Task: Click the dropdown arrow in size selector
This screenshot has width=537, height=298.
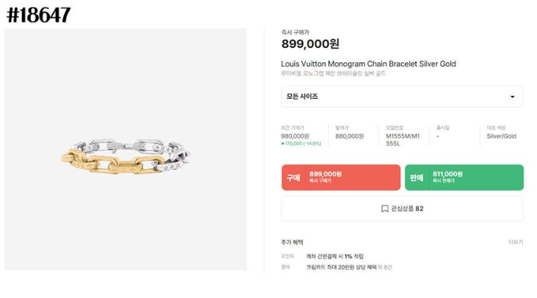Action: (512, 97)
